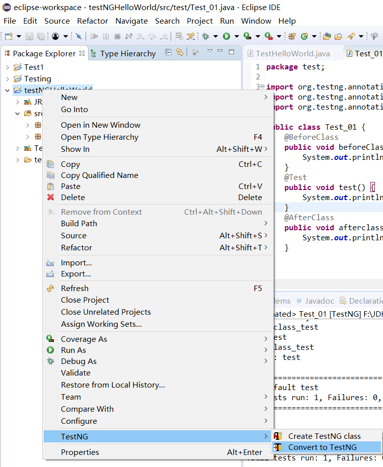This screenshot has height=467, width=383.
Task: Collapse the testNGHelloWorld project node
Action: 8,90
